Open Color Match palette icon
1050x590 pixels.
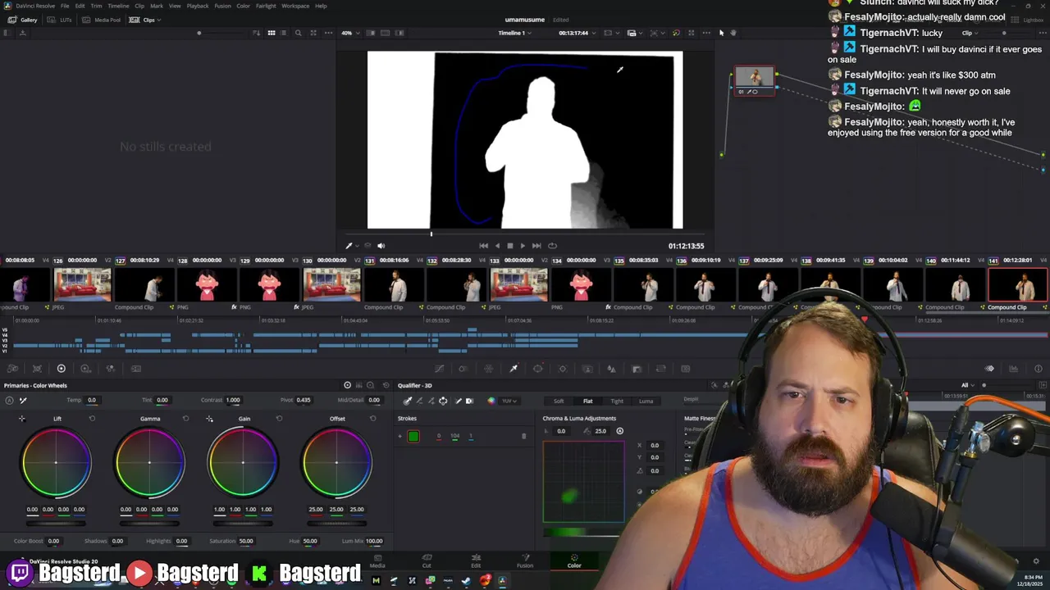click(x=37, y=369)
